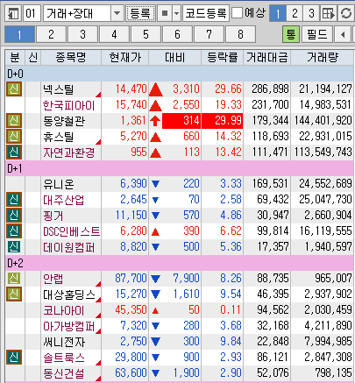Click the red-highlighted 29.99 cell

[x=222, y=121]
